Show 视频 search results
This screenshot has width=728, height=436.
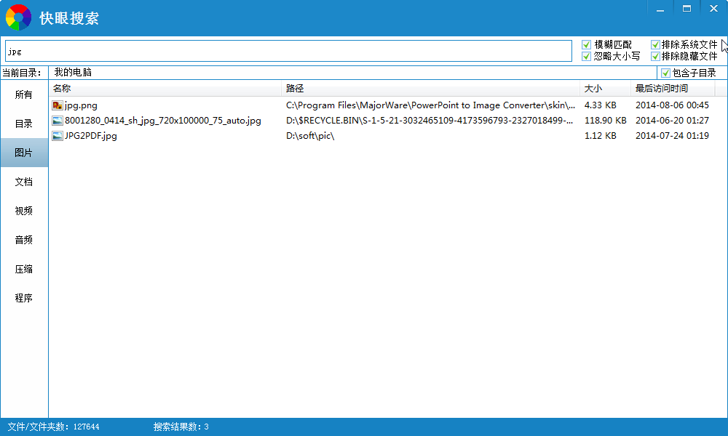click(x=24, y=211)
